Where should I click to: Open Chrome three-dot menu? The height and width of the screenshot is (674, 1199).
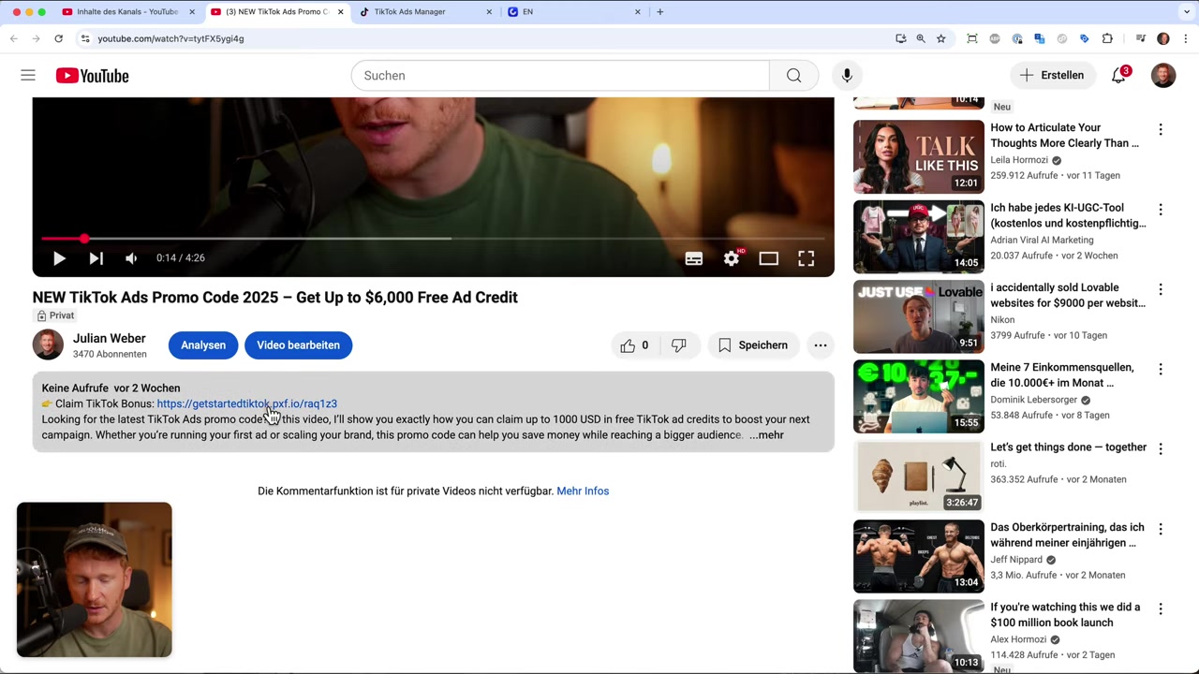[1186, 38]
